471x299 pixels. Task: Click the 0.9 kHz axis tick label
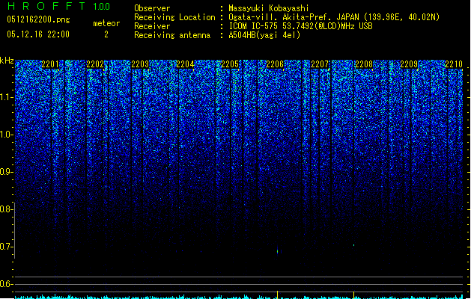(x=6, y=172)
